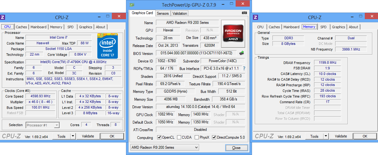378x155 pixels.
Task: Click the Multiplier x 46.0 value
Action: point(40,102)
